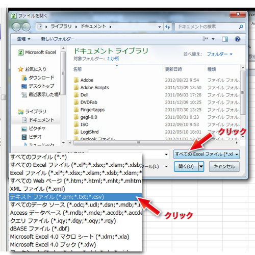Select the 2012/08/22 9:54 date cell

tap(182, 80)
